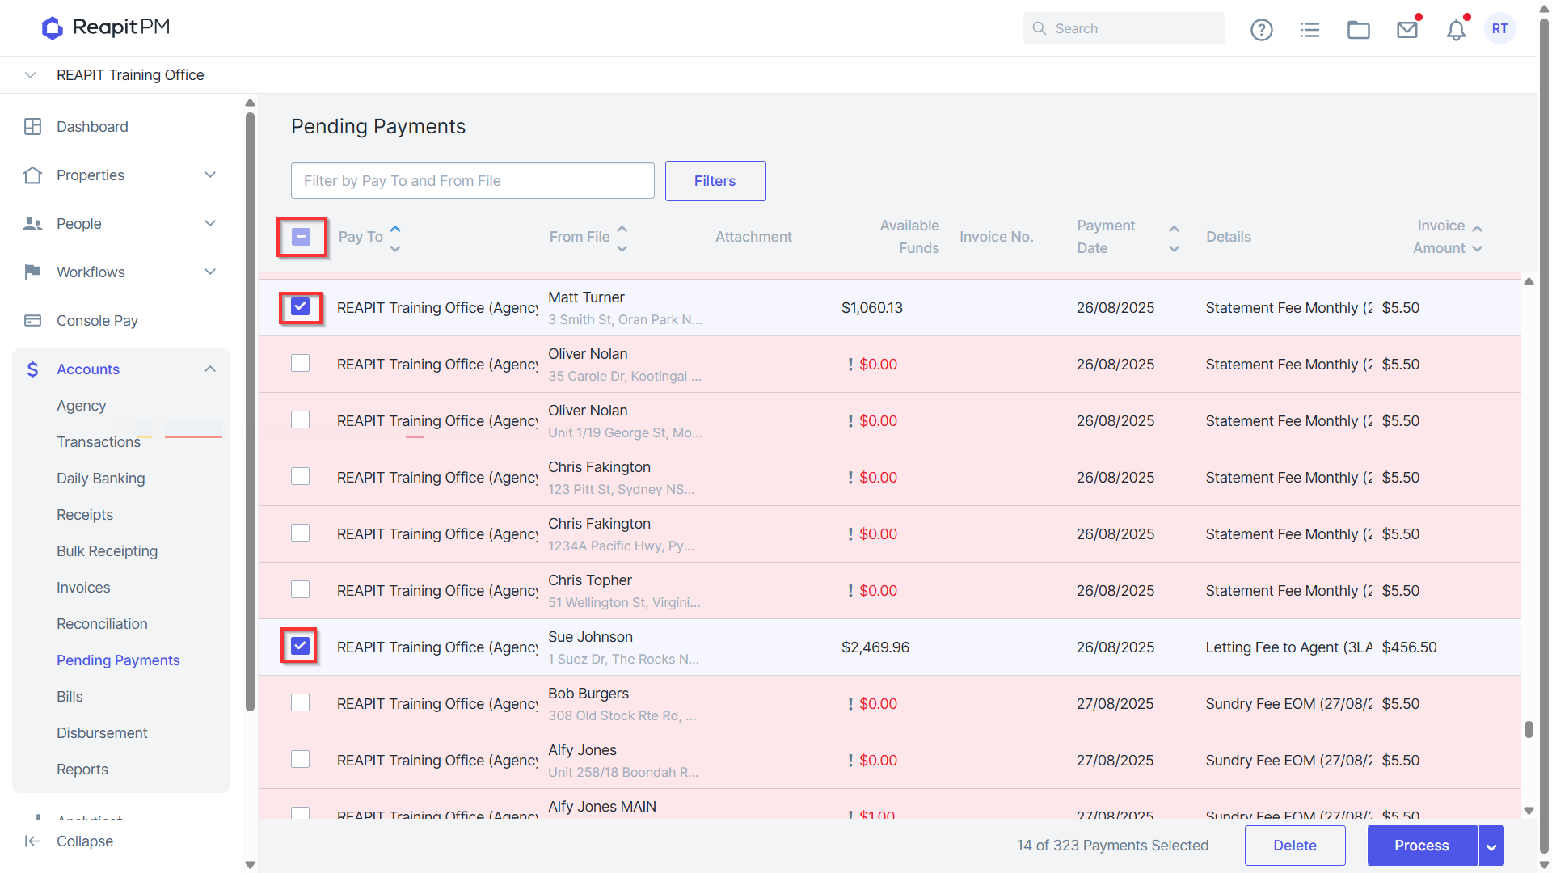The height and width of the screenshot is (873, 1552).
Task: Go to Disbursement in Accounts menu
Action: click(x=102, y=732)
